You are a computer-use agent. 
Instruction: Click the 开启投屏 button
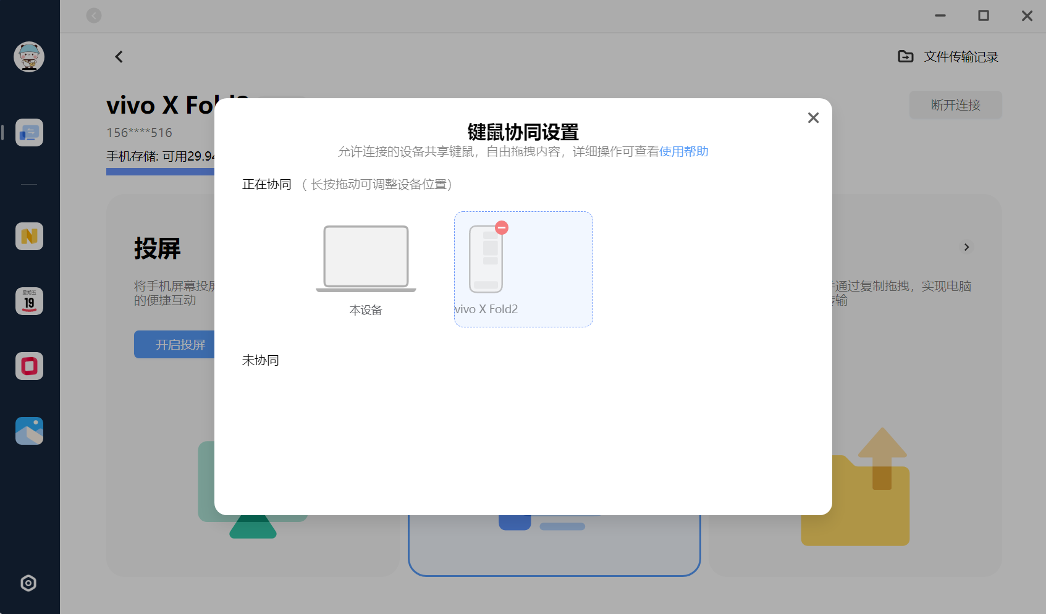(175, 345)
